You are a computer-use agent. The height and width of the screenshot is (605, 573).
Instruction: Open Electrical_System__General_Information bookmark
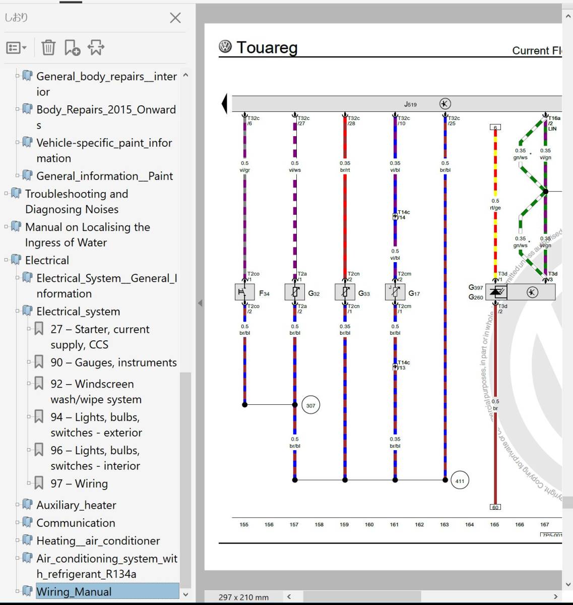click(107, 286)
